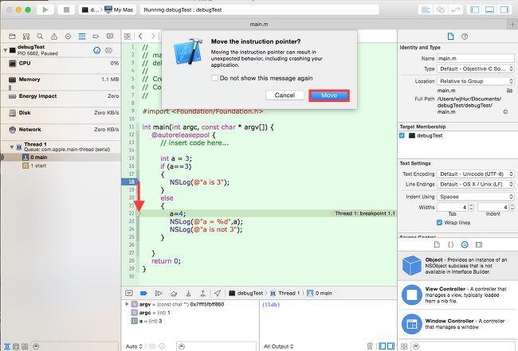Toggle console pane button
Screen dimensions: 518x351
click(x=390, y=346)
